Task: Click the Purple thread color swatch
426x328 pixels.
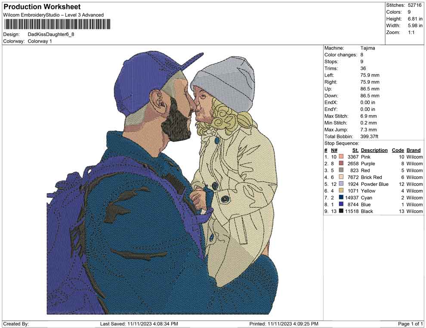Action: point(341,163)
